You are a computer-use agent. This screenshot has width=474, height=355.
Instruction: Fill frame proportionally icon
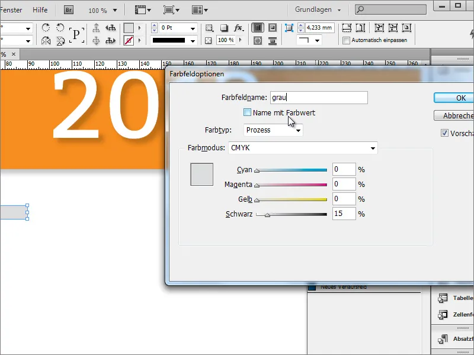pos(347,28)
